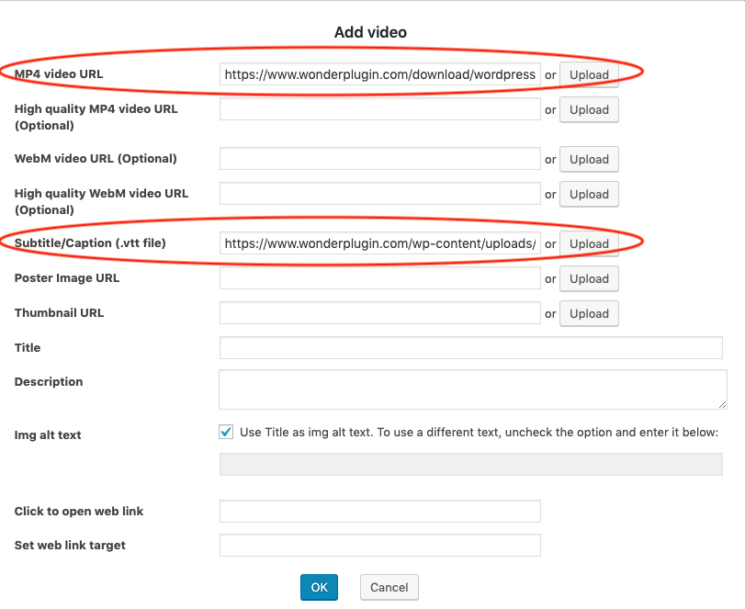The height and width of the screenshot is (609, 745).
Task: Click Upload beside Thumbnail URL
Action: pos(589,313)
